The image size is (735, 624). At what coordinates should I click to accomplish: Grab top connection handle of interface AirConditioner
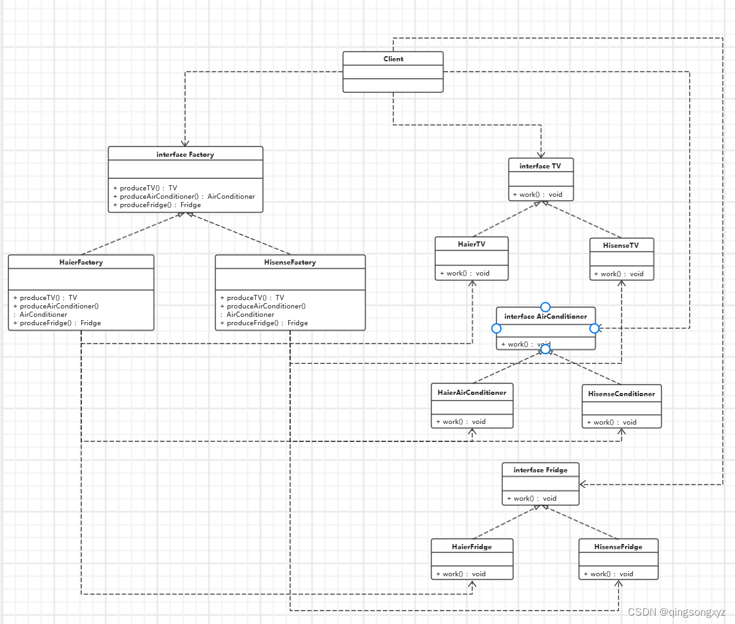545,307
